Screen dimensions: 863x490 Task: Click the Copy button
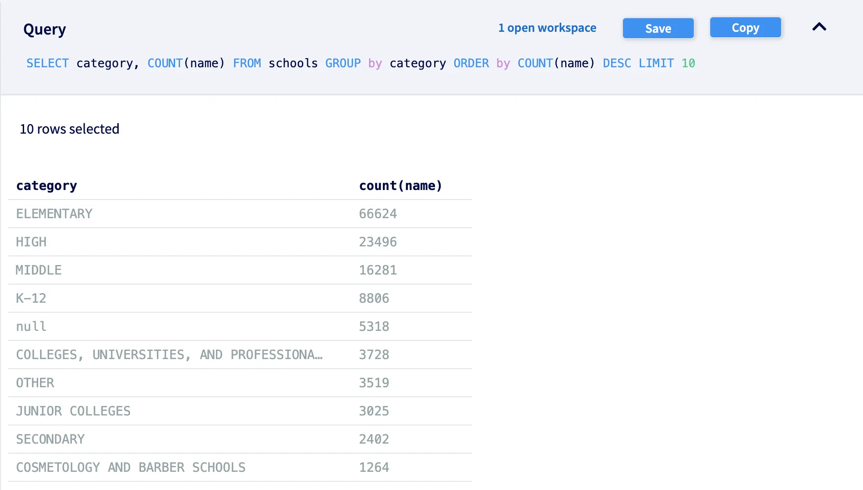pyautogui.click(x=745, y=27)
